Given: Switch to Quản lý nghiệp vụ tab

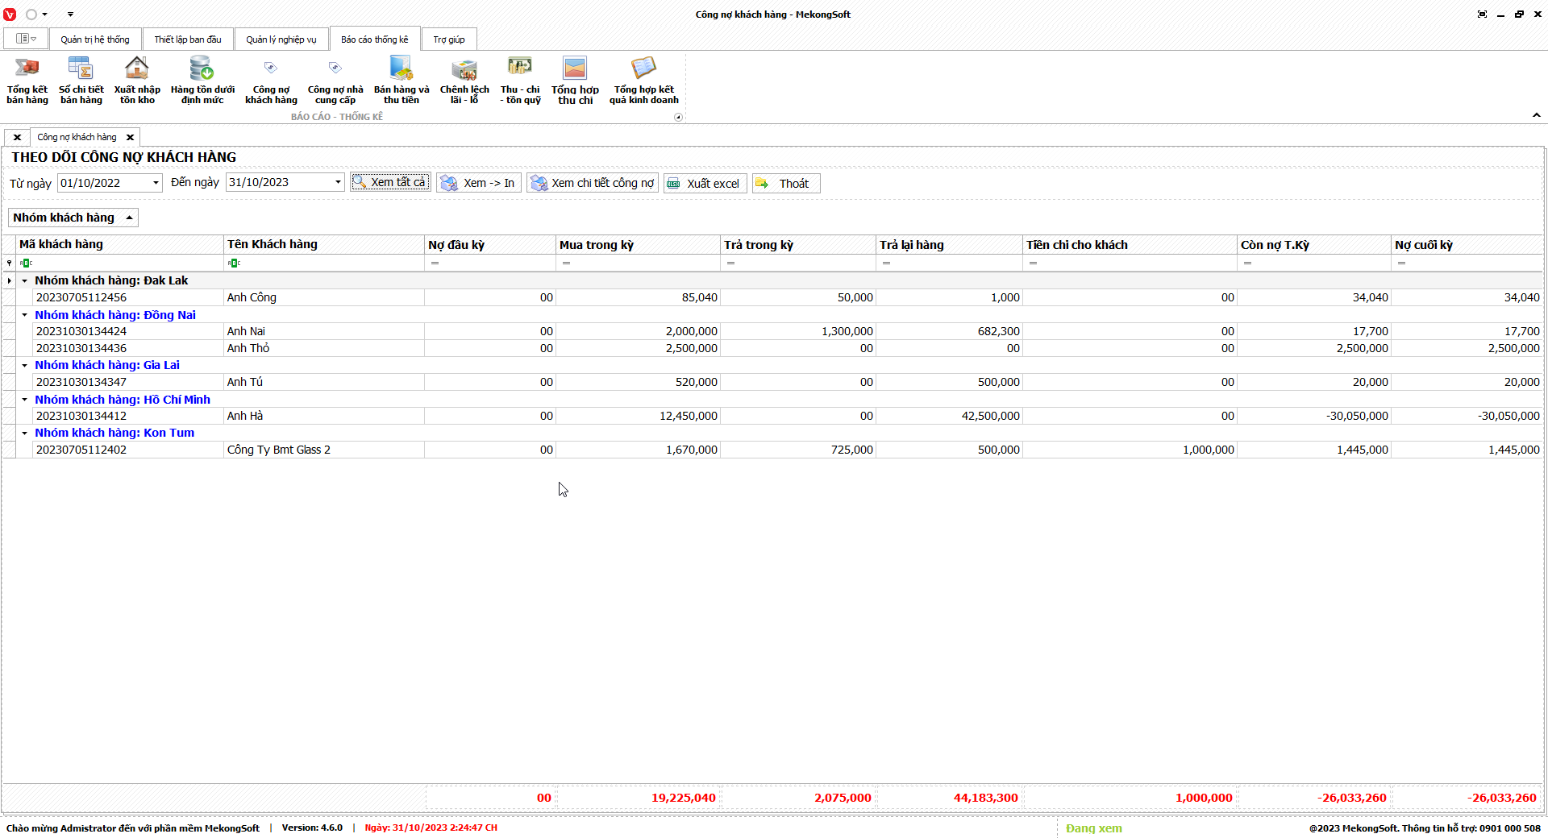Looking at the screenshot, I should click(x=281, y=39).
